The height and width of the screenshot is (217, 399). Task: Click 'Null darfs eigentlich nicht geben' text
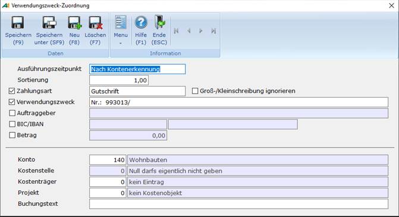click(175, 171)
